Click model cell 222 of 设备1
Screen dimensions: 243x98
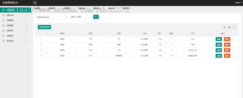[x=91, y=39]
